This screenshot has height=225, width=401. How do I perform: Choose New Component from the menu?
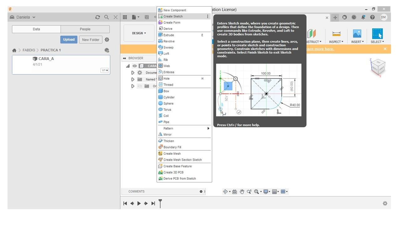coord(184,10)
